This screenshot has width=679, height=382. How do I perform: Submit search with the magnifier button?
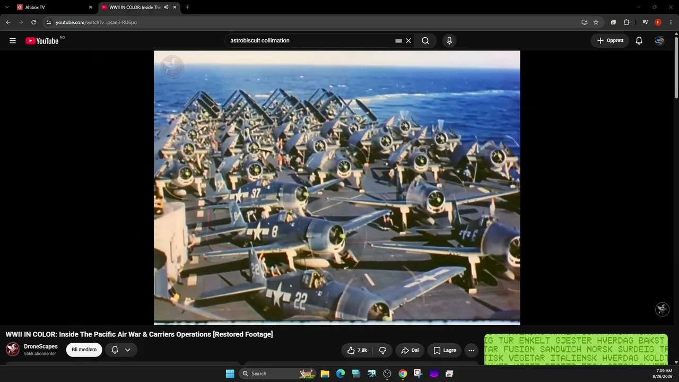tap(425, 41)
